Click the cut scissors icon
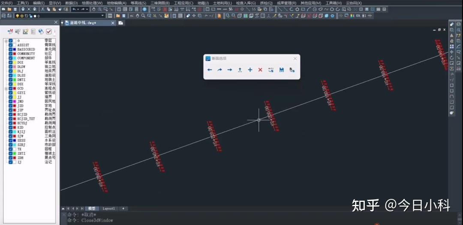The height and width of the screenshot is (225, 463). [x=42, y=9]
